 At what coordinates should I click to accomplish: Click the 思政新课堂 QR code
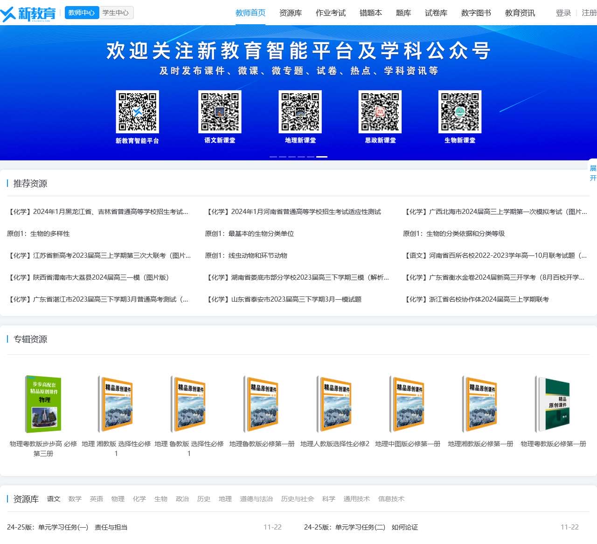380,112
